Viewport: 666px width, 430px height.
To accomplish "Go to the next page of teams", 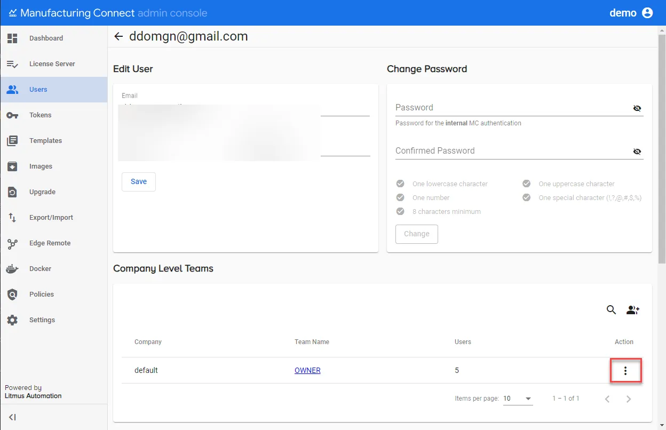I will tap(629, 399).
